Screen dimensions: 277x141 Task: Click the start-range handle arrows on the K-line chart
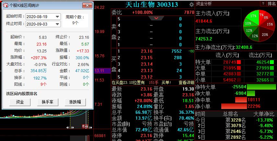pyautogui.click(x=70, y=127)
